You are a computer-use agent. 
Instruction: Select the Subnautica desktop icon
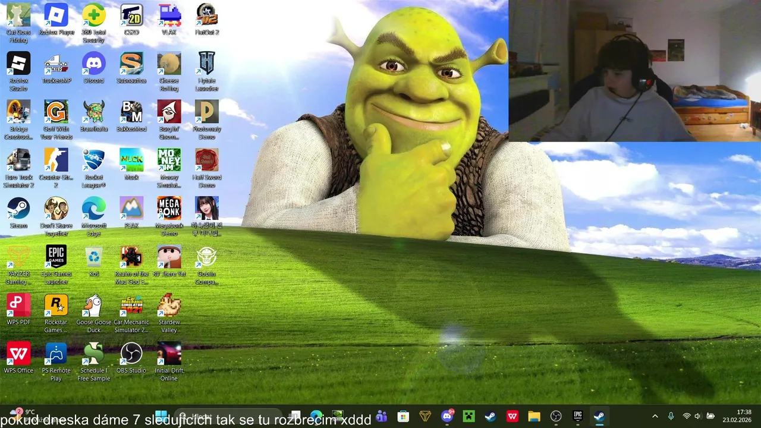click(x=131, y=68)
